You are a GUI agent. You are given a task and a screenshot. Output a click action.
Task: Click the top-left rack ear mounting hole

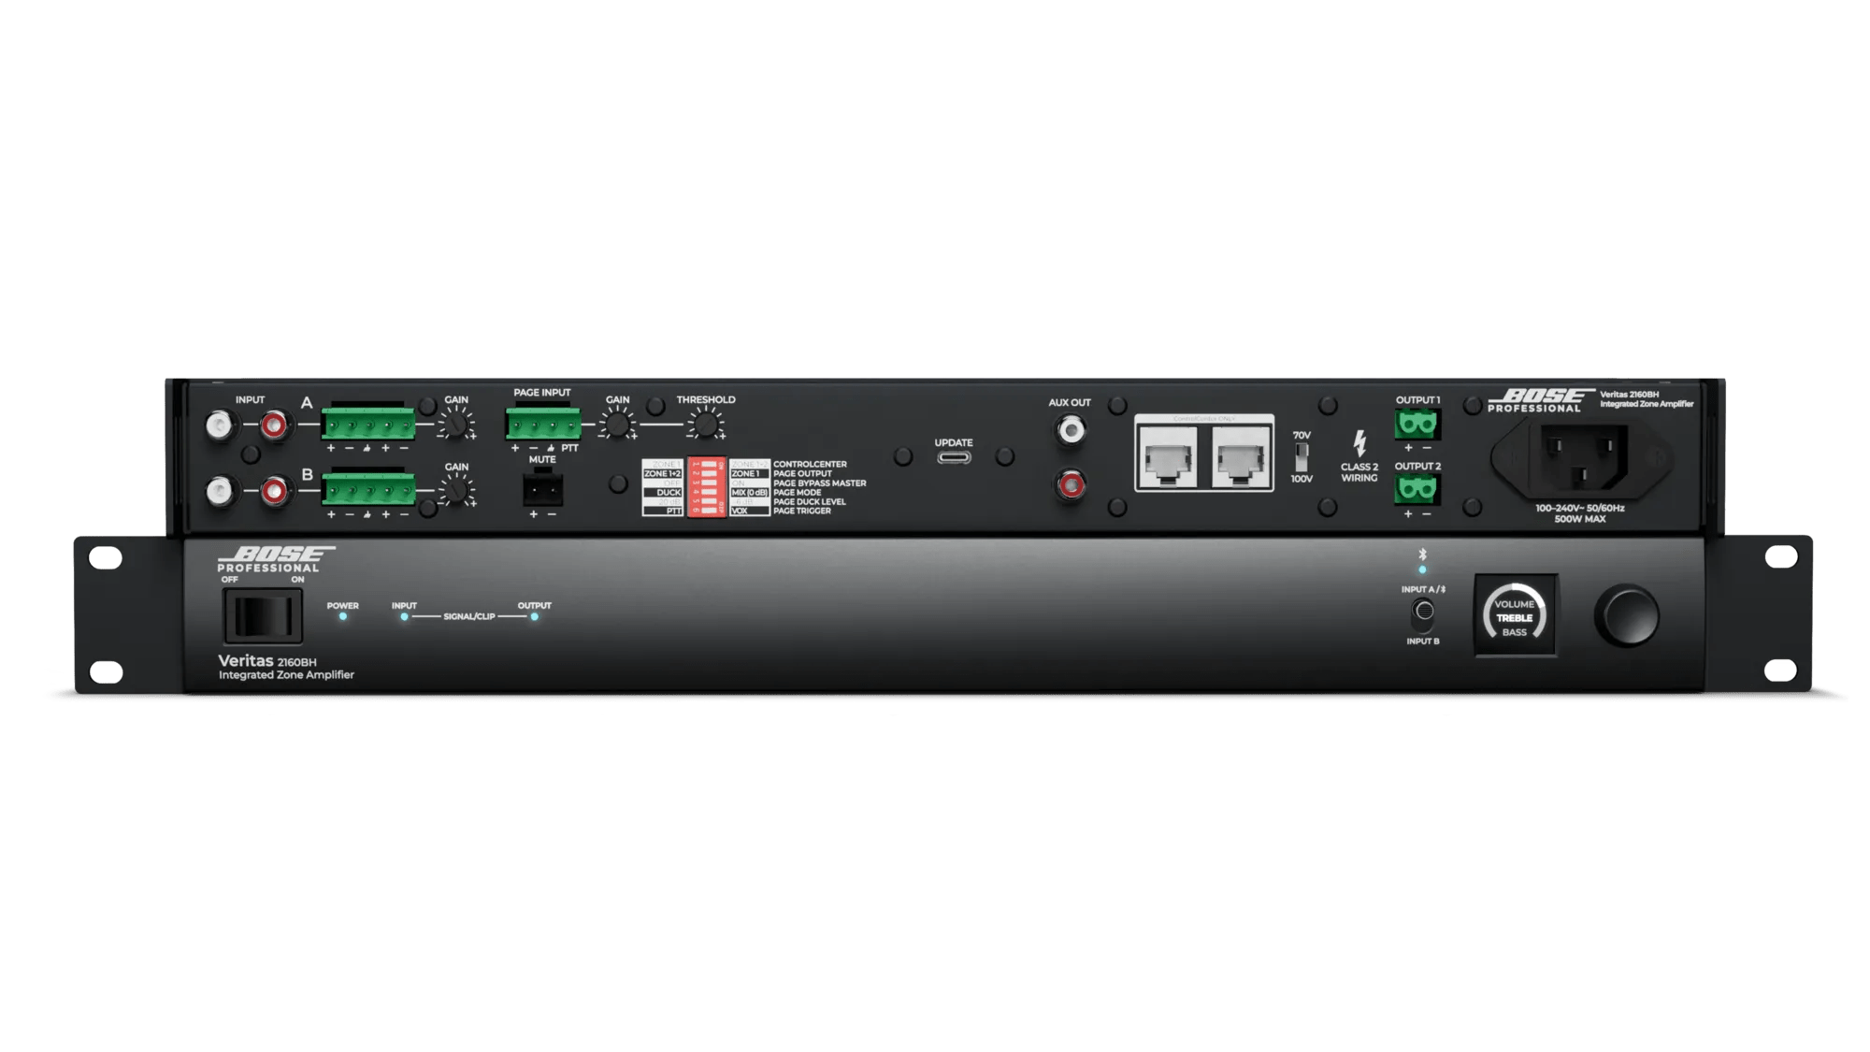pos(106,559)
